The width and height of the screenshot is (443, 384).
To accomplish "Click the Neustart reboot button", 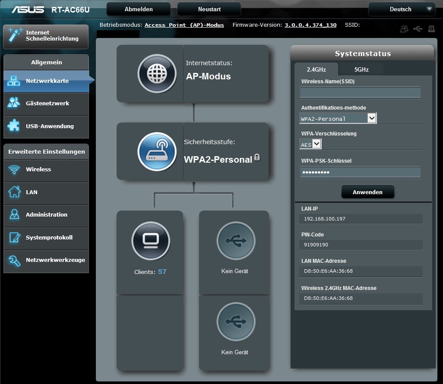I will (x=209, y=9).
